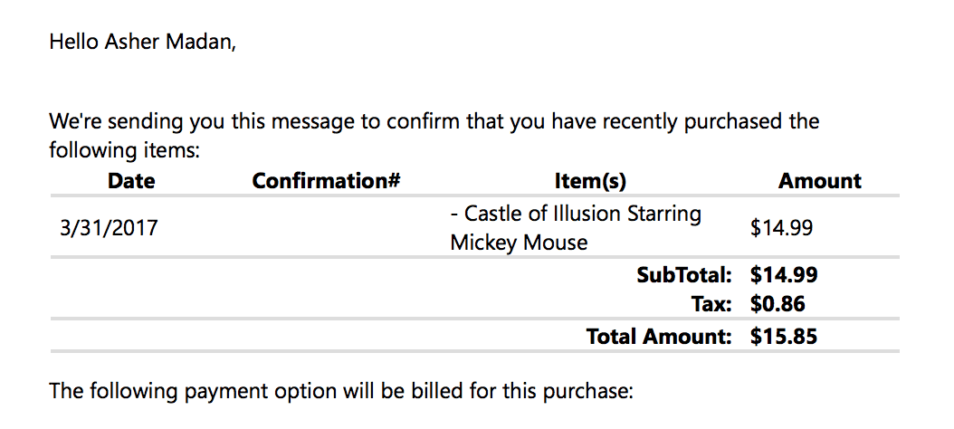Click the Castle of Illusion item name
954x429 pixels.
tap(576, 214)
